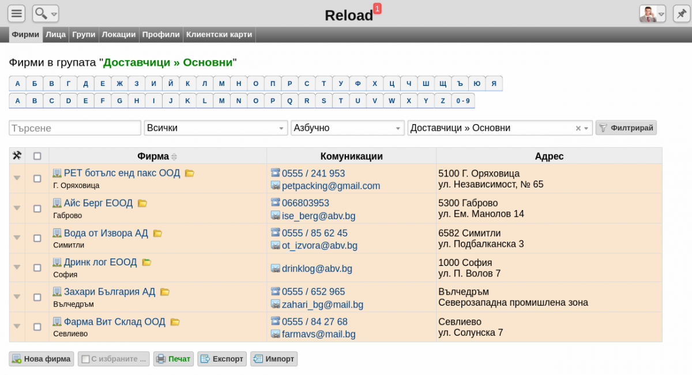Open the Доставчици » Основни group dropdown

[x=500, y=128]
